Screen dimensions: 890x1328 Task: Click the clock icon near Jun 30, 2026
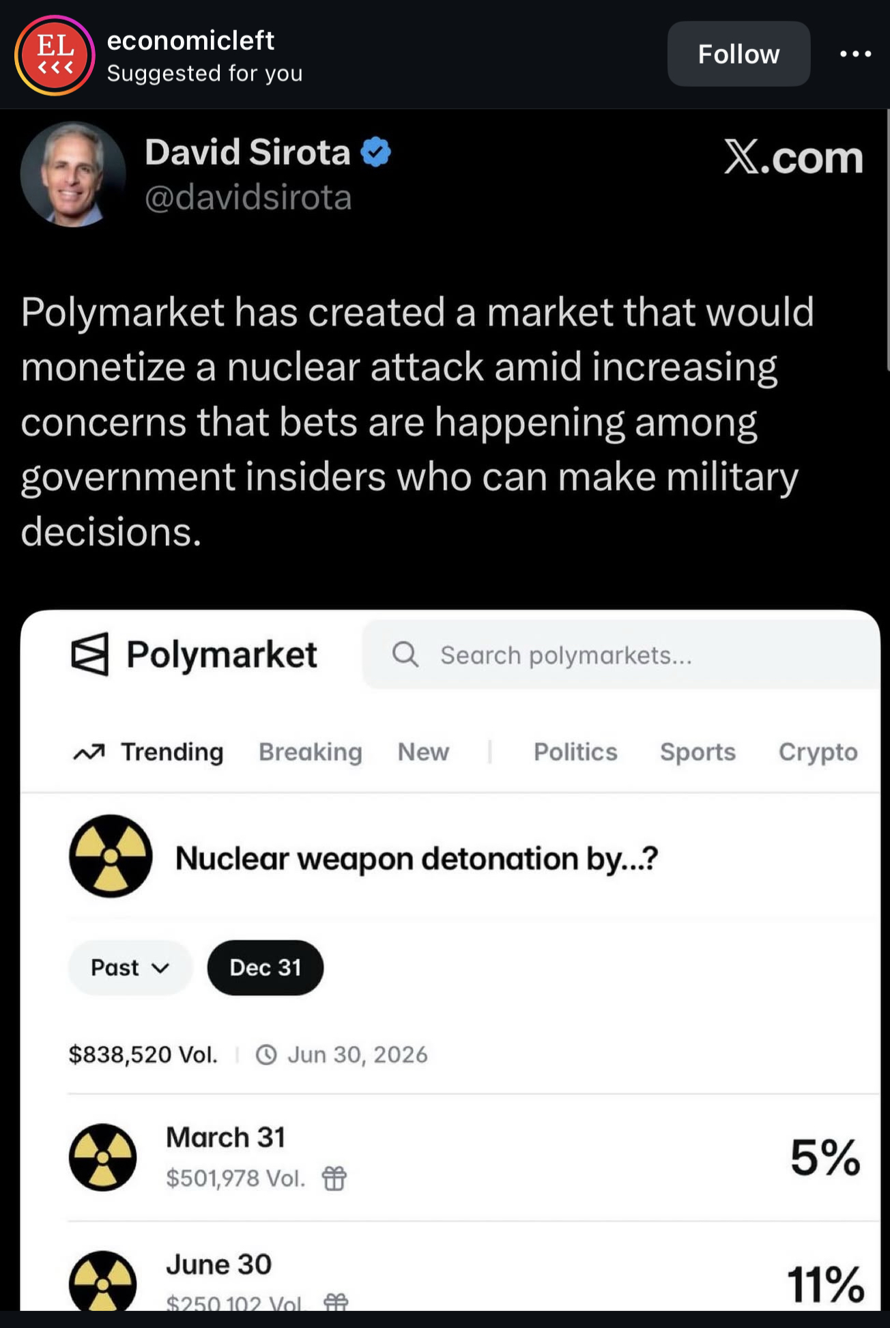tap(266, 1055)
